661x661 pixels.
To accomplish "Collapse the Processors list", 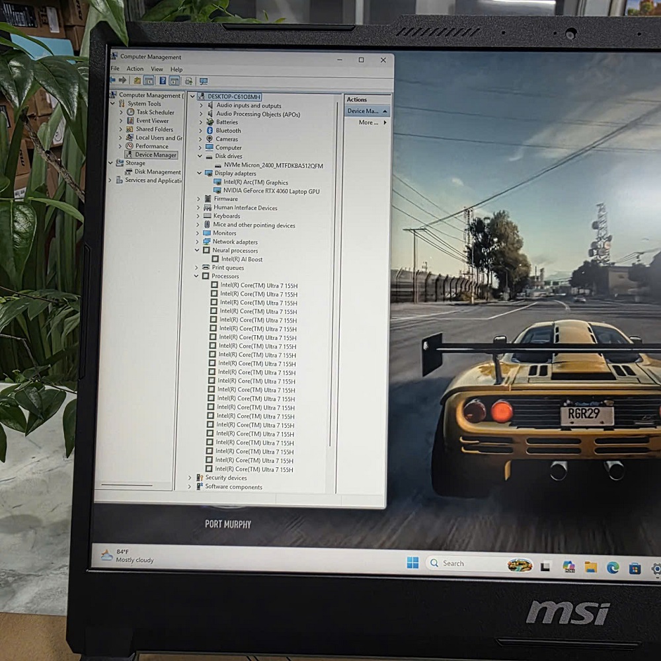I will tap(196, 276).
